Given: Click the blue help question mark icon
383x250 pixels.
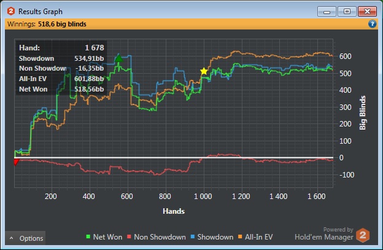Looking at the screenshot, I should coord(372,24).
